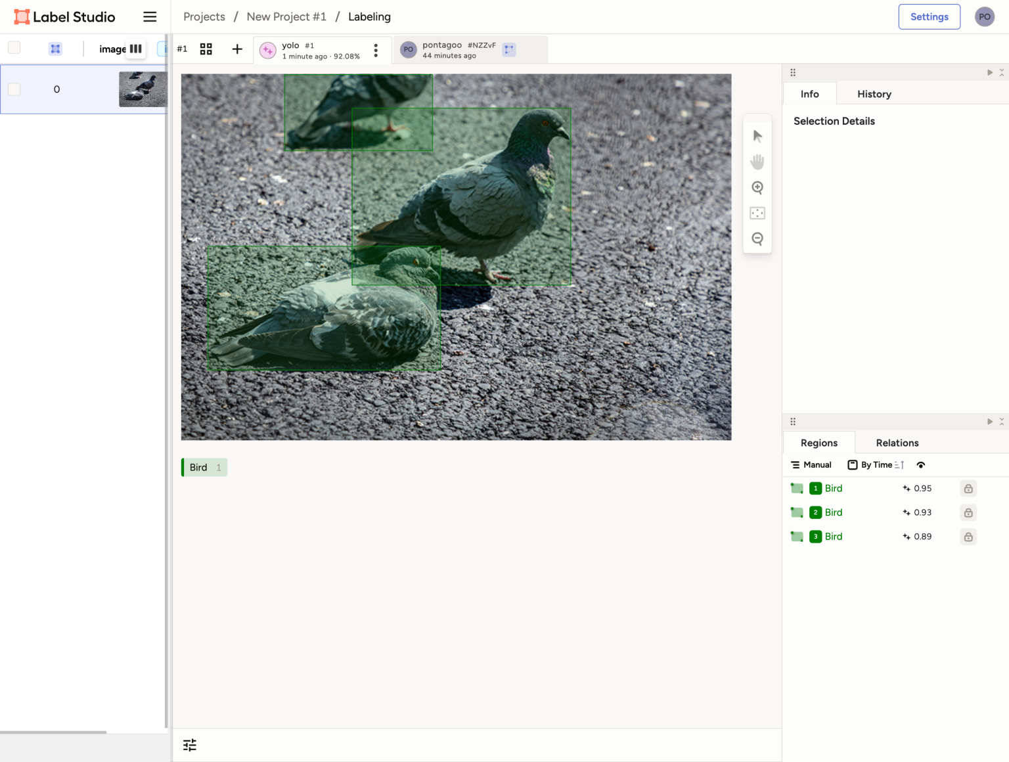This screenshot has height=762, width=1009.
Task: Open the Manual grouping dropdown
Action: [x=811, y=465]
